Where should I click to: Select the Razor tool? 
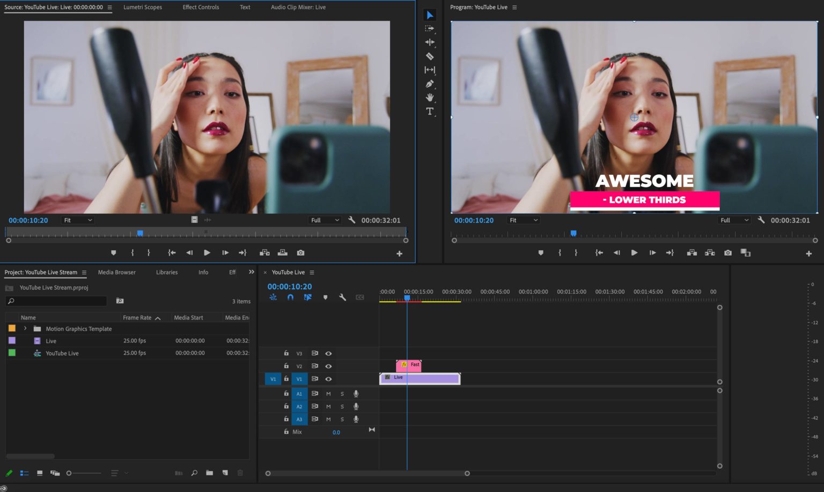429,56
